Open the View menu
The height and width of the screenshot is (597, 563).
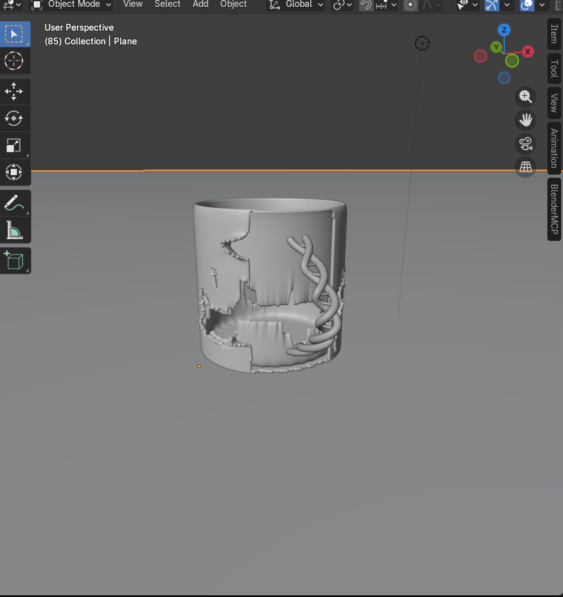click(133, 5)
